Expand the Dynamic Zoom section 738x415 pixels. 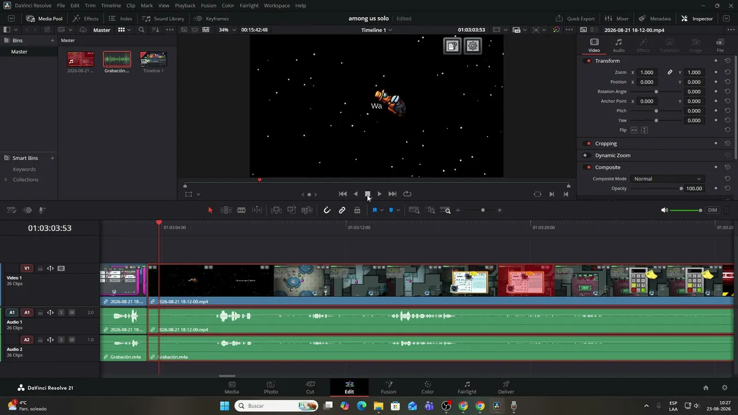coord(612,156)
